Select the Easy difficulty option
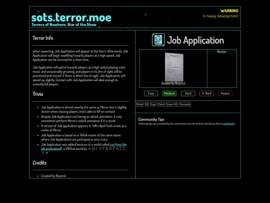The height and width of the screenshot is (203, 270). pyautogui.click(x=151, y=93)
